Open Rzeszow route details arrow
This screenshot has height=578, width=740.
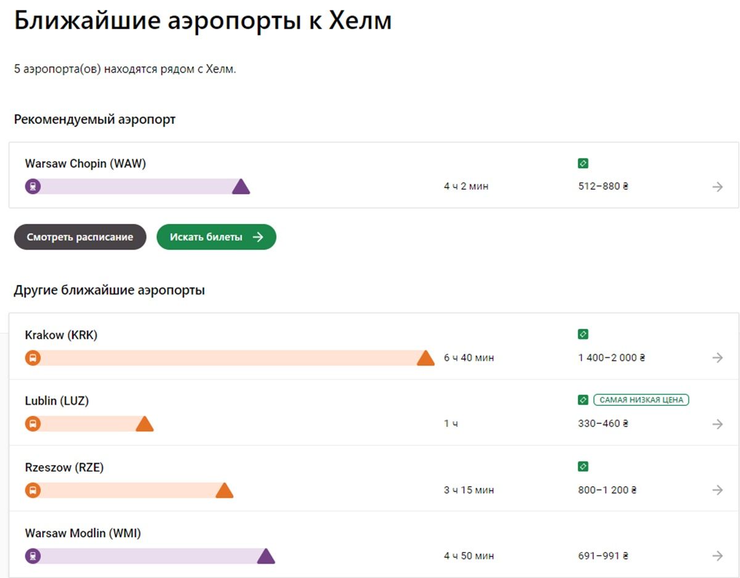pyautogui.click(x=717, y=490)
